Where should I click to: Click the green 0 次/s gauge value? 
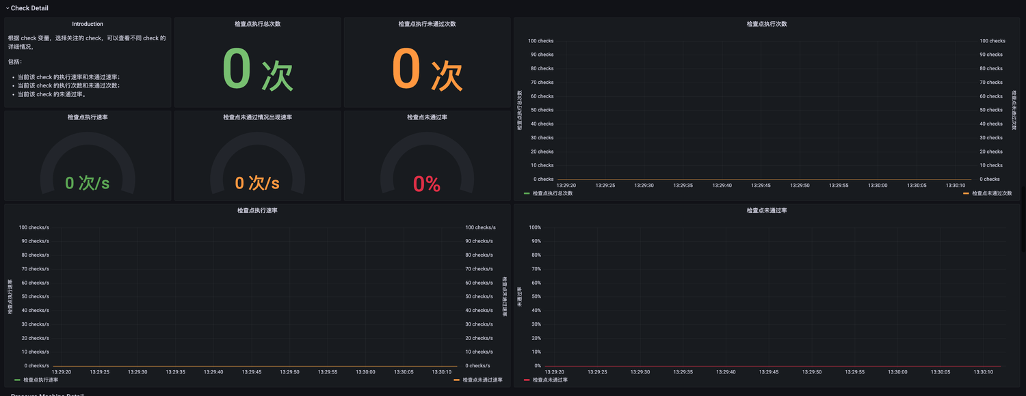tap(88, 183)
